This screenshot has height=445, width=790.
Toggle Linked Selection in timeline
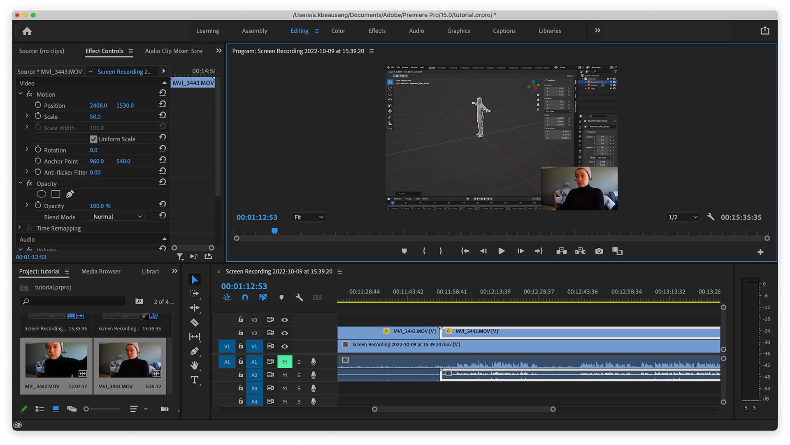[263, 297]
